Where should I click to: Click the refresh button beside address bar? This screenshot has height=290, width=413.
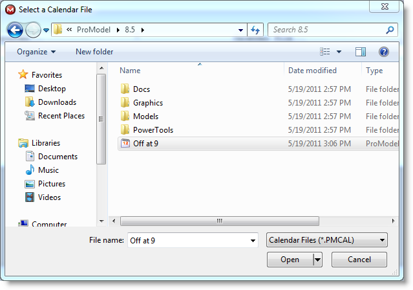(x=255, y=30)
